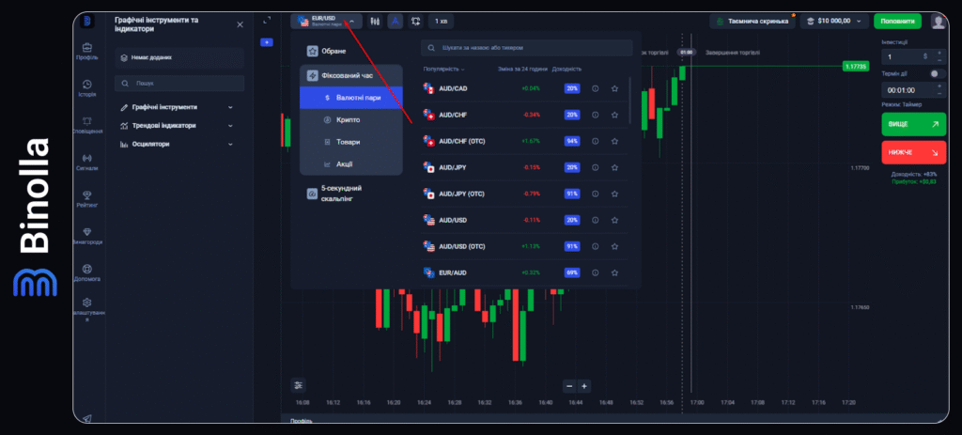
Task: Select the Крипто category
Action: 348,120
